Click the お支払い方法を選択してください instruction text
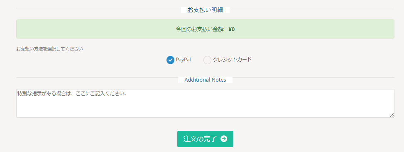The width and height of the screenshot is (404, 152). (x=49, y=49)
